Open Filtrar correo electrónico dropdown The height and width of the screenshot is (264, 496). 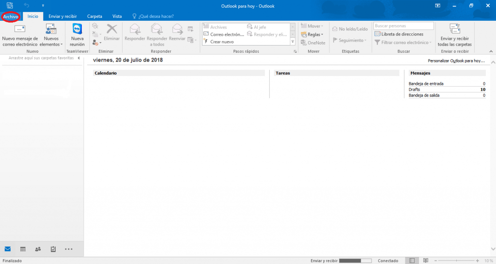403,42
